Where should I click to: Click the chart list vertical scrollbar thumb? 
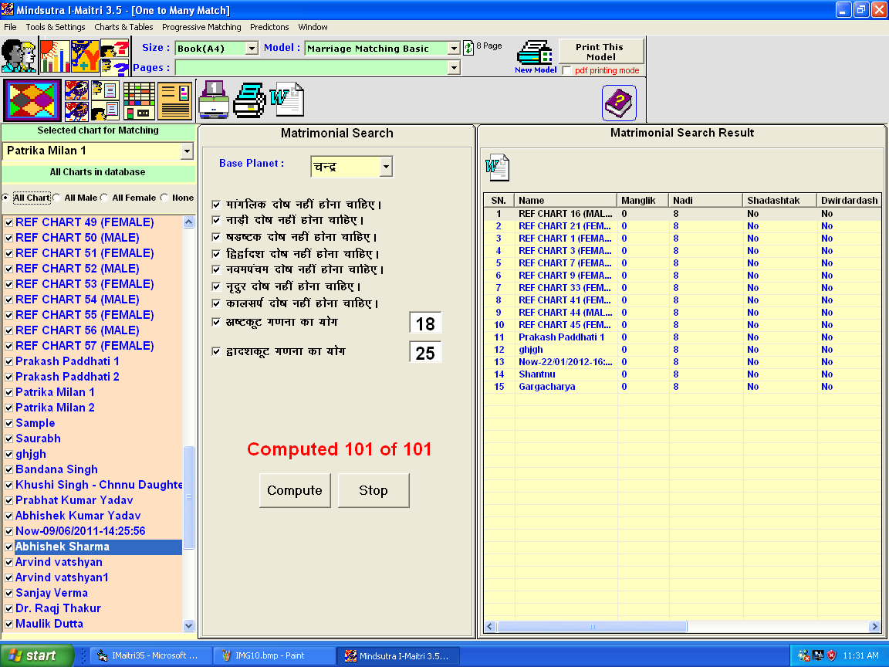pyautogui.click(x=189, y=497)
